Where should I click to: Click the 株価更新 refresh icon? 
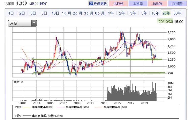pos(91,4)
